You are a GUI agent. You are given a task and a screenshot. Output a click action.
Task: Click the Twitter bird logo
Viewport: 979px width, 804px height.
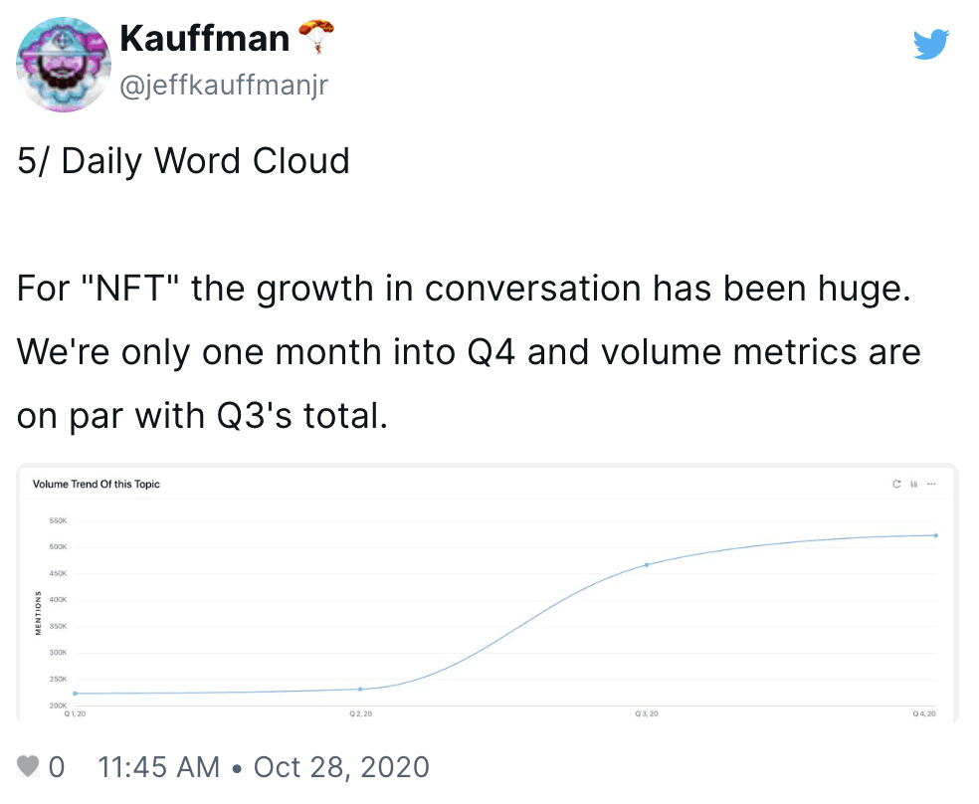931,44
